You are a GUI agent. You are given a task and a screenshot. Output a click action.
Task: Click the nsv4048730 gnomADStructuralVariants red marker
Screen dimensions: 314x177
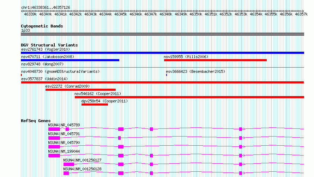pyautogui.click(x=22, y=75)
